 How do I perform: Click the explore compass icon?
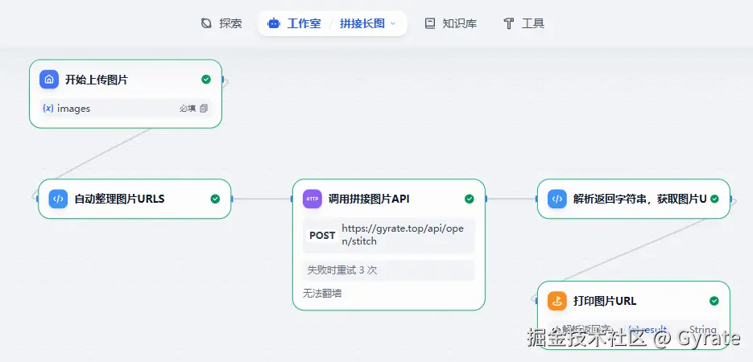coord(206,23)
